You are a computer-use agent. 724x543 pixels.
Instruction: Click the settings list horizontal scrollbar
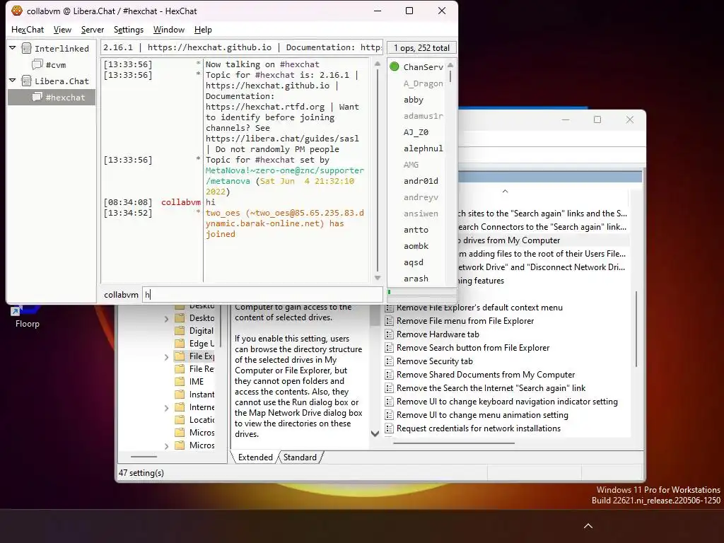pos(453,443)
